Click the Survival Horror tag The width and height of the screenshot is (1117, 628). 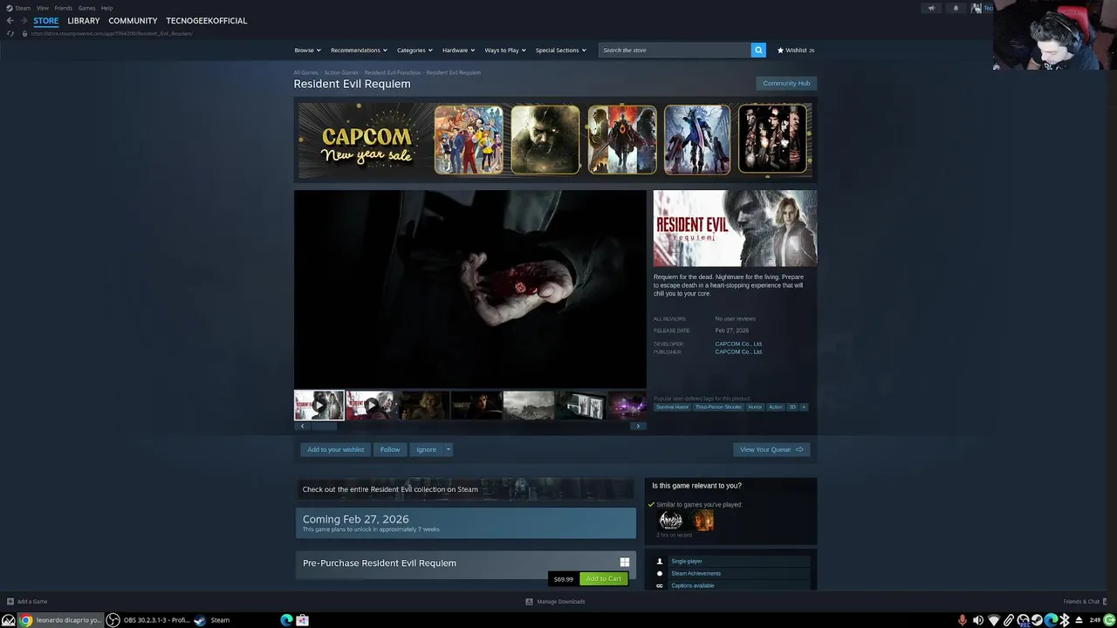672,406
